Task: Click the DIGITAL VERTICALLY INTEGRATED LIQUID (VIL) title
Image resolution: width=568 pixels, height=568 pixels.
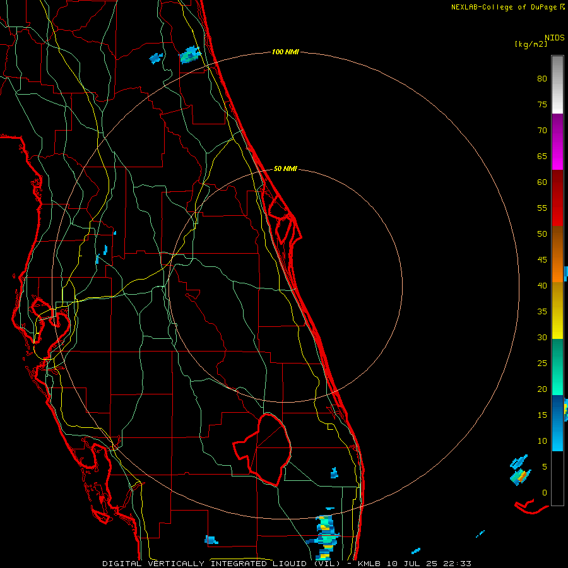Action: (x=221, y=564)
